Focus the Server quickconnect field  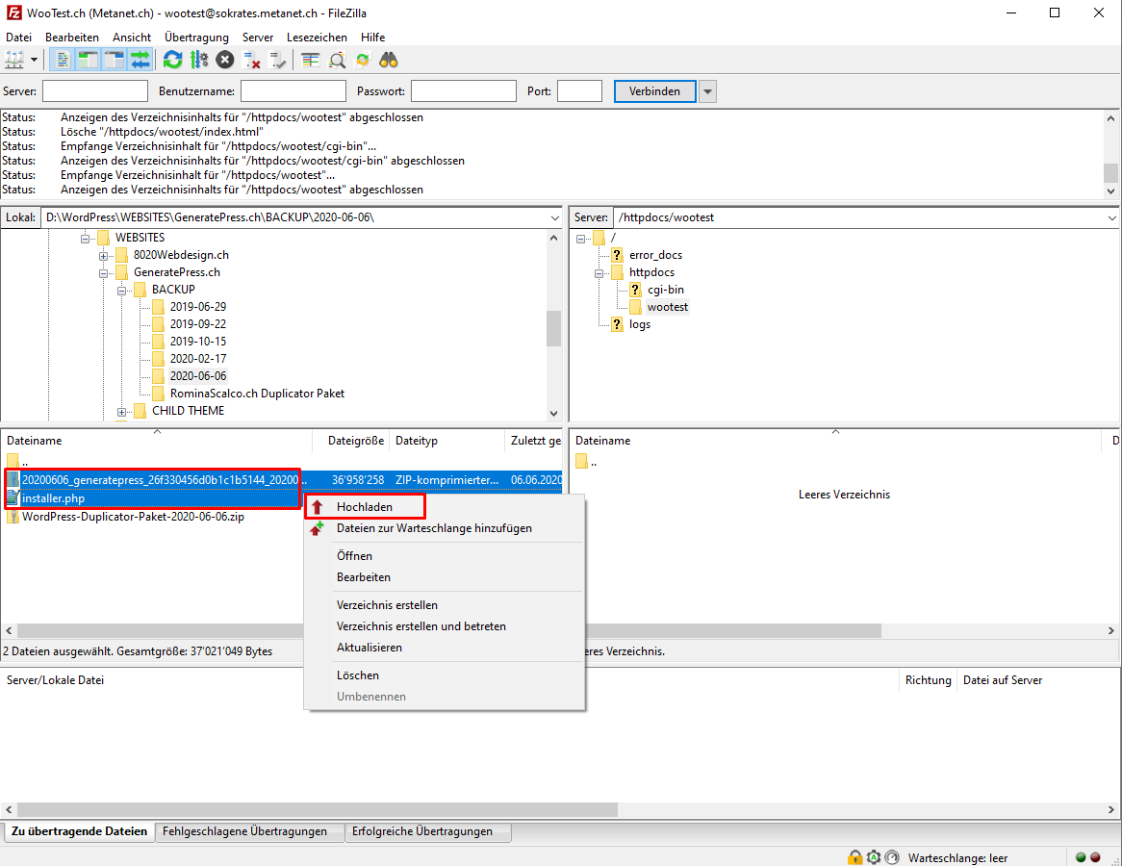(95, 90)
